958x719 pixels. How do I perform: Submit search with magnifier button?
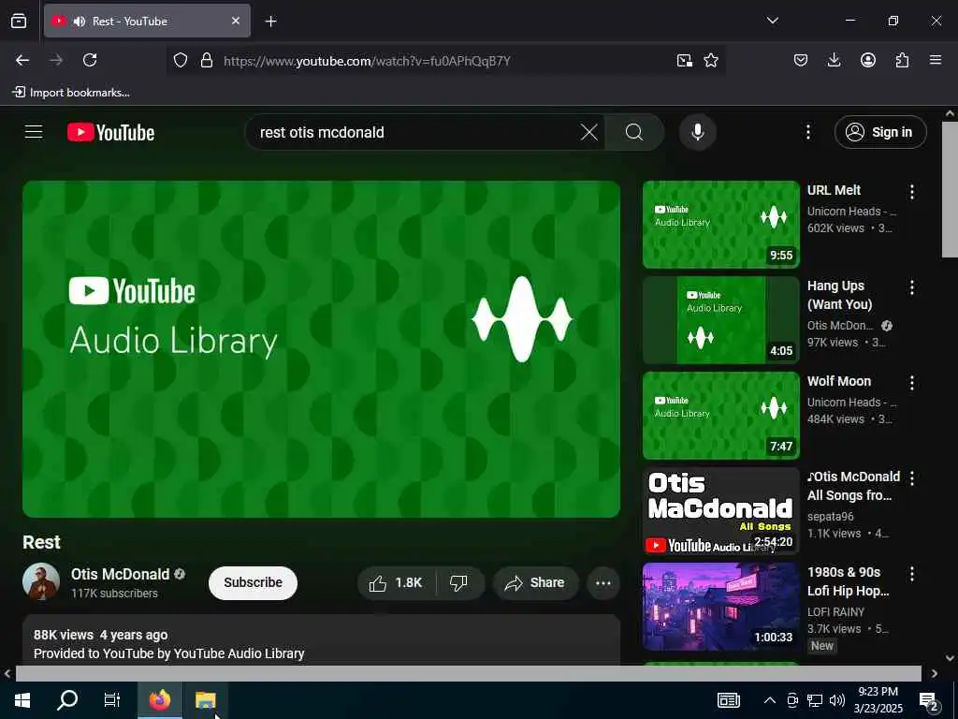[634, 132]
